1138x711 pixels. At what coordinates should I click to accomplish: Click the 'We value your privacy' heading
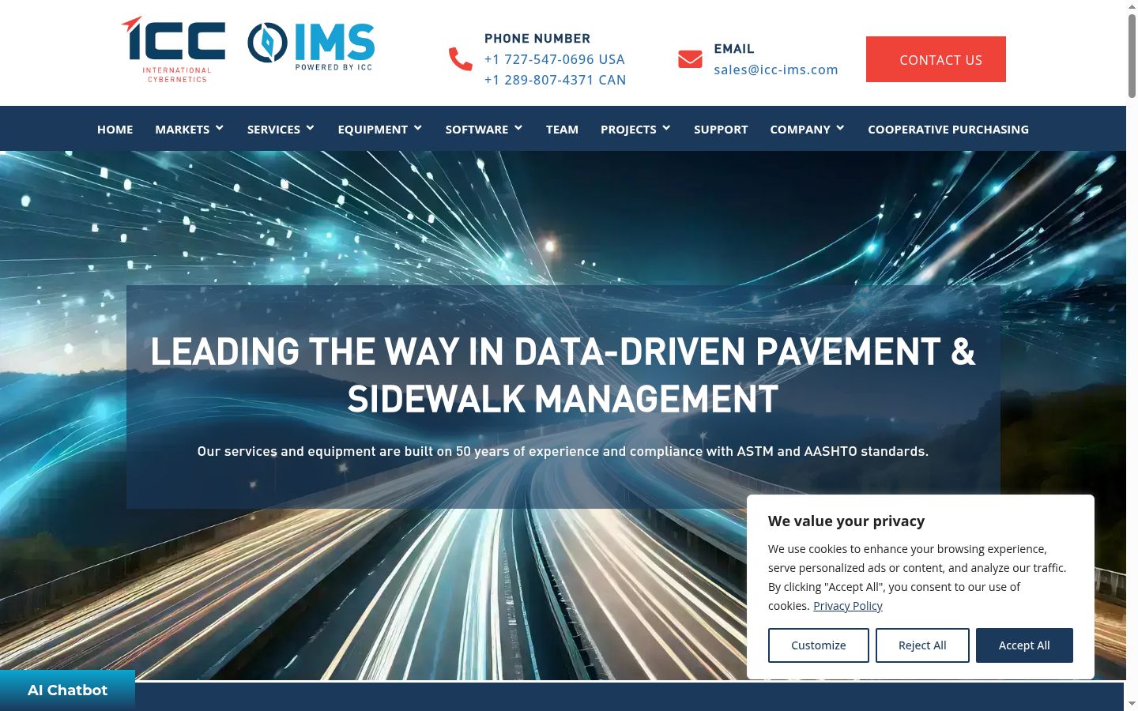coord(846,521)
